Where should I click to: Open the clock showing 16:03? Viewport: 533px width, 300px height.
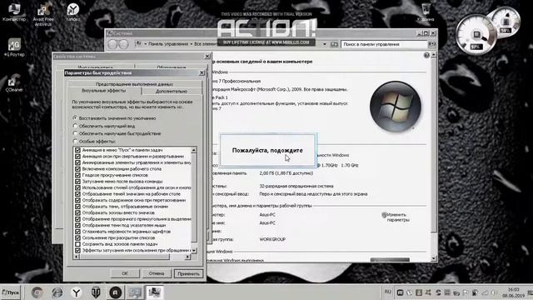tap(514, 292)
